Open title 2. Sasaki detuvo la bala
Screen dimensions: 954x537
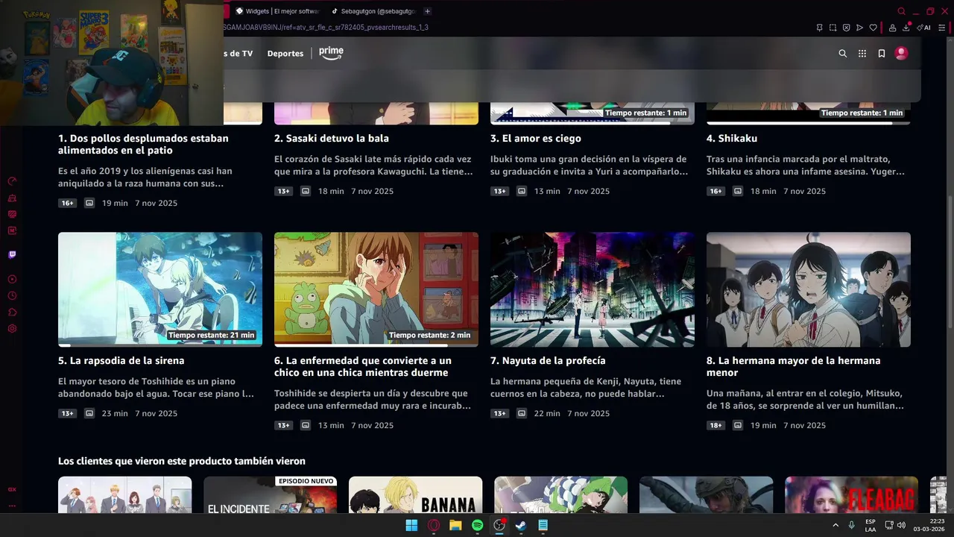point(332,139)
